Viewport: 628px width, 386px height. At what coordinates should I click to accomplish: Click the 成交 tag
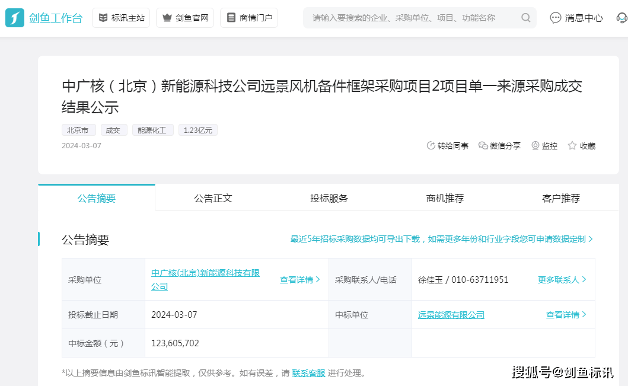pyautogui.click(x=114, y=130)
